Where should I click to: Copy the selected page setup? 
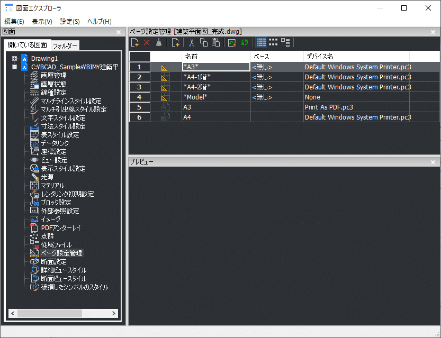pyautogui.click(x=204, y=42)
